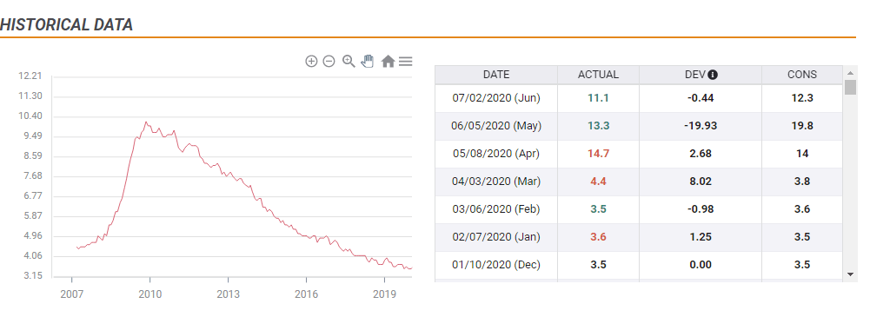Select the 03/06/2020 (Feb) row date
Viewport: 870px width, 317px height.
click(x=496, y=209)
